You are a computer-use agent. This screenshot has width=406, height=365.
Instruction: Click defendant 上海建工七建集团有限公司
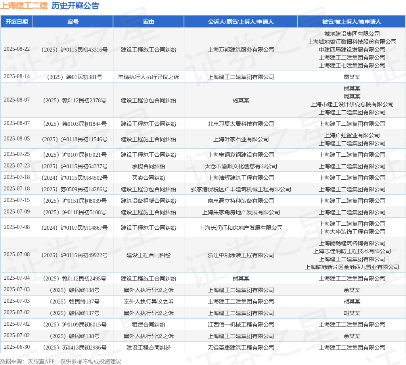pyautogui.click(x=352, y=65)
